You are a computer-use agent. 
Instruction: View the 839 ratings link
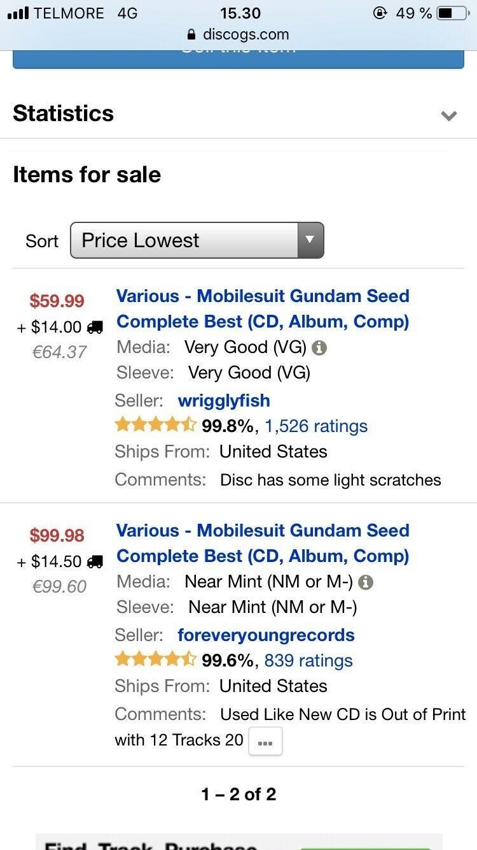(x=308, y=661)
